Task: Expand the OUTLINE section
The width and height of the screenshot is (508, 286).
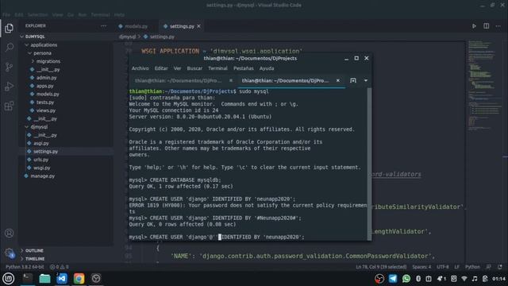Action: coord(66,251)
